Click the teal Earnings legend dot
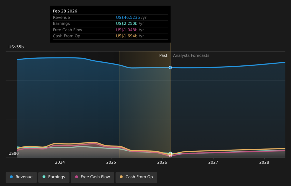This screenshot has height=186, width=291. coord(44,177)
